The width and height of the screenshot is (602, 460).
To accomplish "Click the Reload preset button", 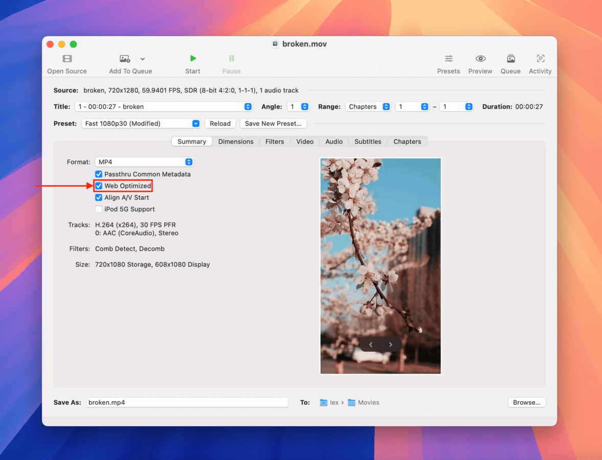I will tap(220, 124).
